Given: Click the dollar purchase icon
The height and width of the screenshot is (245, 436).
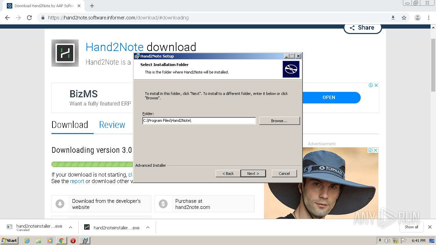Looking at the screenshot, I should pos(163,204).
